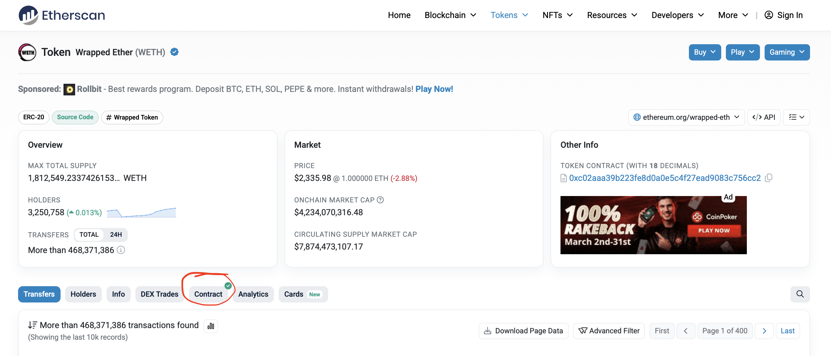Go to the previous page arrow
The image size is (831, 356).
(685, 331)
